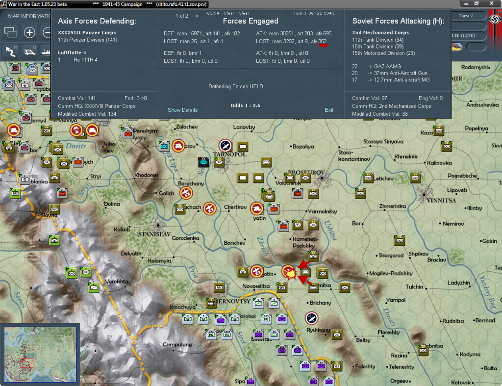This screenshot has height=386, width=502.
Task: Select red tank marker east of Chertkov
Action: point(256,208)
